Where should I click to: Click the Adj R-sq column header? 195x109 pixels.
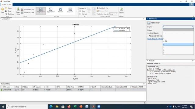[72, 87]
